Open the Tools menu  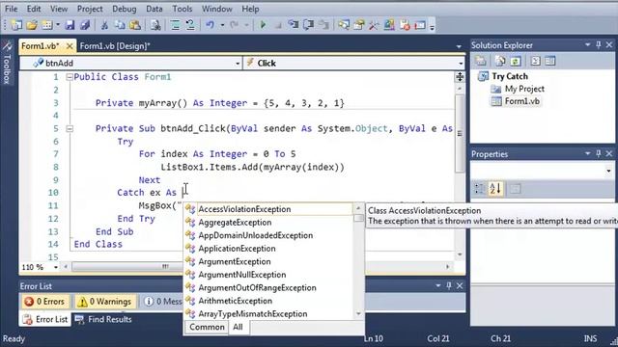pos(183,9)
